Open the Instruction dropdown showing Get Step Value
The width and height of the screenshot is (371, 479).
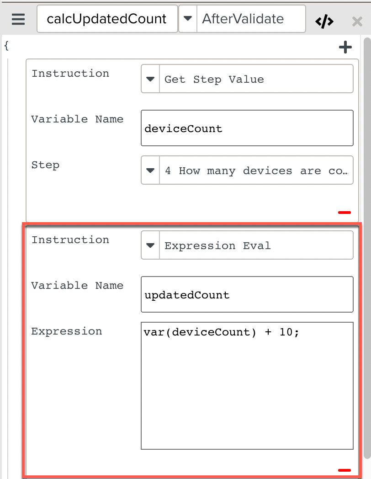point(247,79)
